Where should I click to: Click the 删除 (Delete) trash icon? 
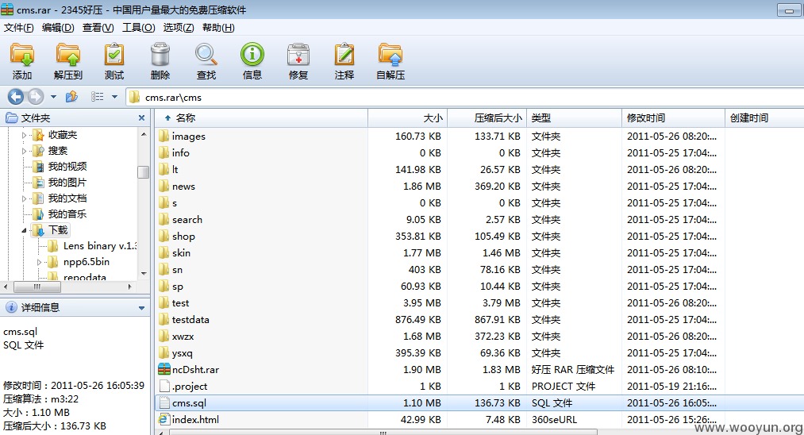point(160,55)
